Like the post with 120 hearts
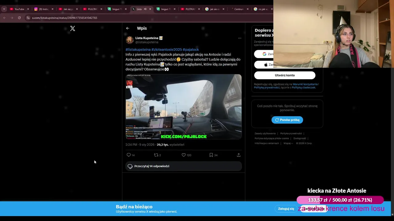 [x=183, y=155]
